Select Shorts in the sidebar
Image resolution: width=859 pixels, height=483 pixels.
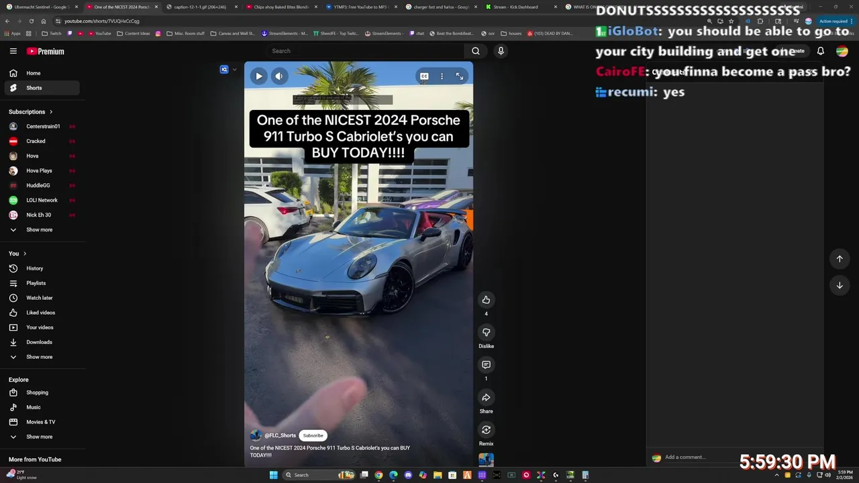[x=42, y=88]
